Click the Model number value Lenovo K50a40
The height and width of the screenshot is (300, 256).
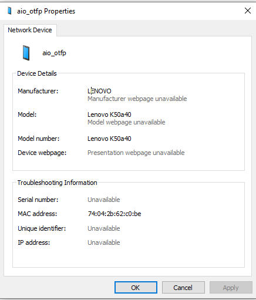tap(109, 139)
